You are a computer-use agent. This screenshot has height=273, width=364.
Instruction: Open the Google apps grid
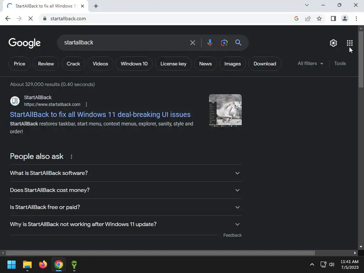pyautogui.click(x=350, y=43)
